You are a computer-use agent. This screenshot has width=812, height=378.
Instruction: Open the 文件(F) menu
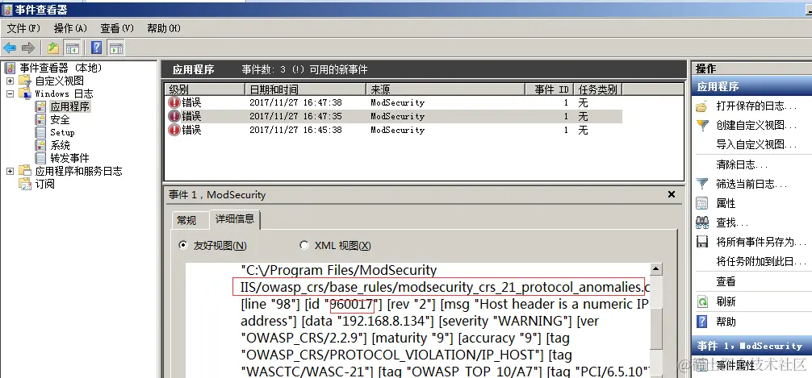click(x=23, y=28)
